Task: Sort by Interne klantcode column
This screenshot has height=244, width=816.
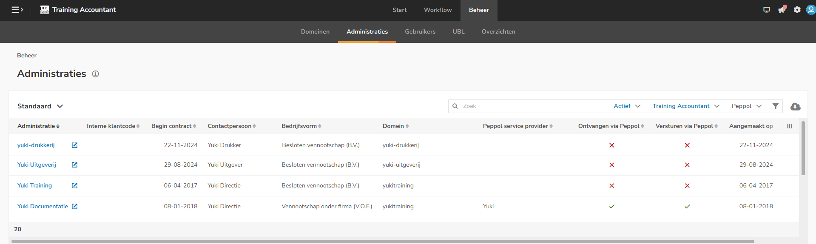Action: [113, 126]
